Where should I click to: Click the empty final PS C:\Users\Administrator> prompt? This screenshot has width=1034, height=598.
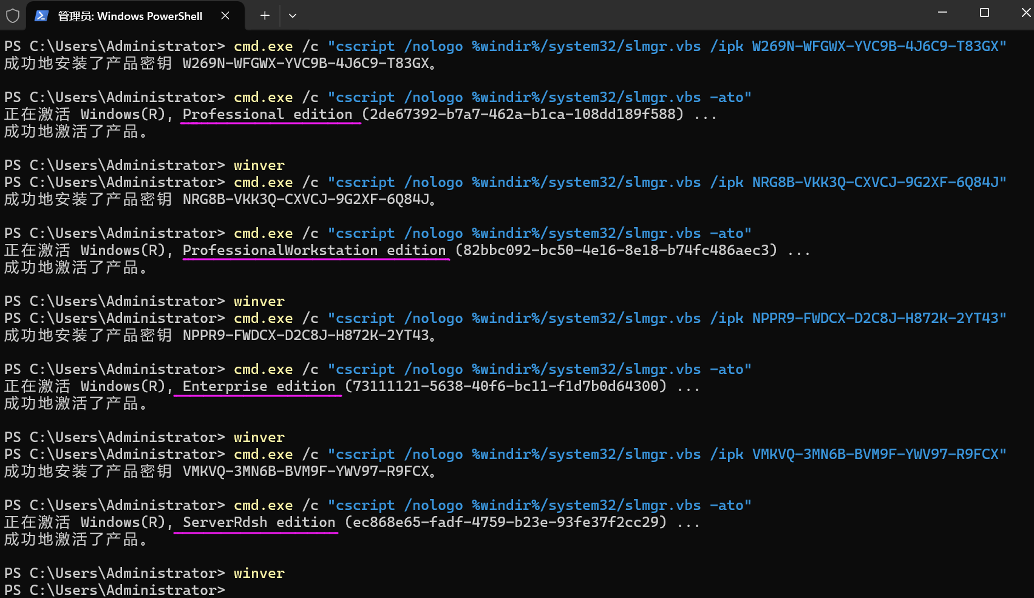(115, 590)
